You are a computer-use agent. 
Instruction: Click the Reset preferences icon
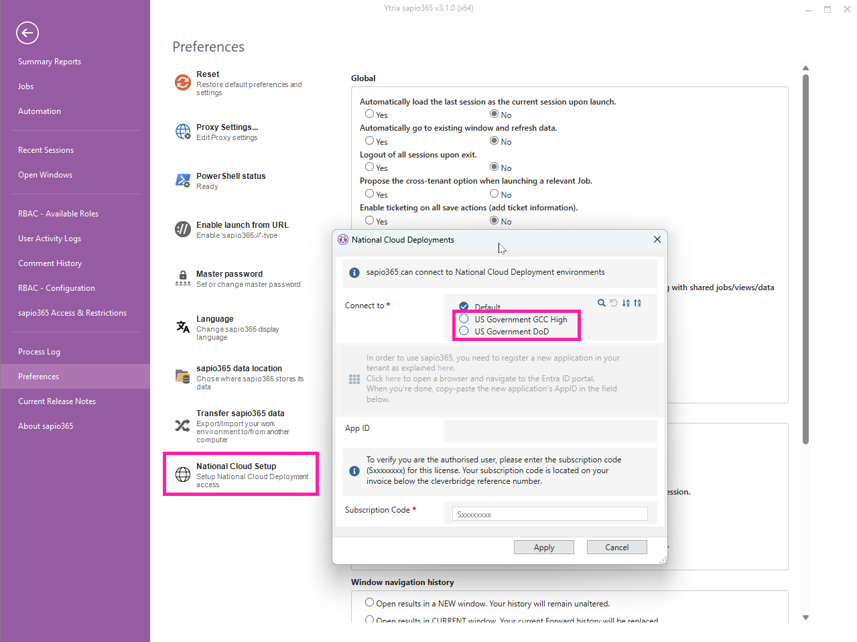pos(182,82)
